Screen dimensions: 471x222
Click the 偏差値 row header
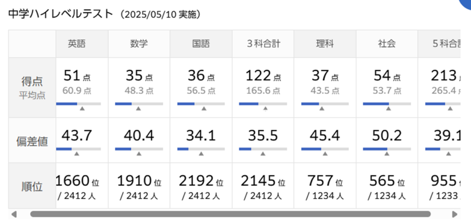click(32, 141)
